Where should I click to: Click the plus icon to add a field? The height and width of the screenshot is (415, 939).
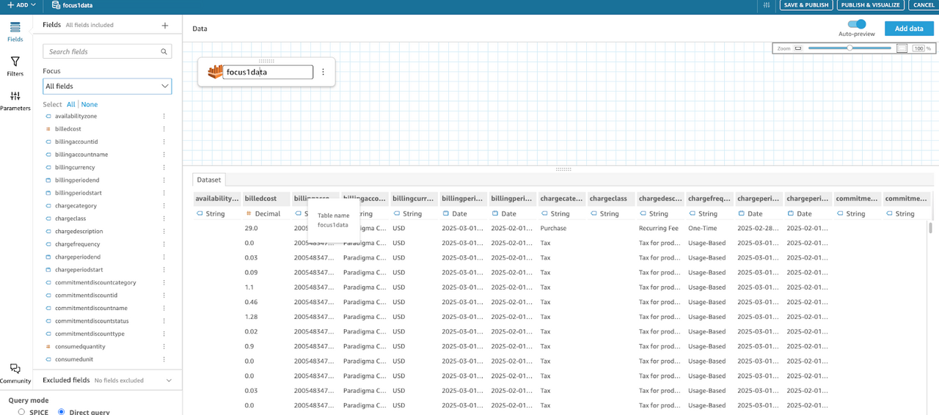[x=165, y=26]
